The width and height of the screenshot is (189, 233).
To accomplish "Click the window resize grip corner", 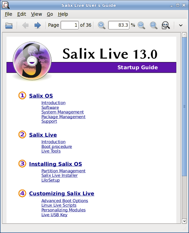I will pyautogui.click(x=185, y=229).
